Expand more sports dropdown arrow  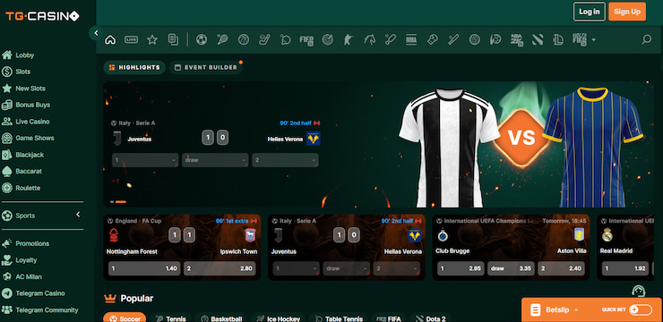pos(594,40)
